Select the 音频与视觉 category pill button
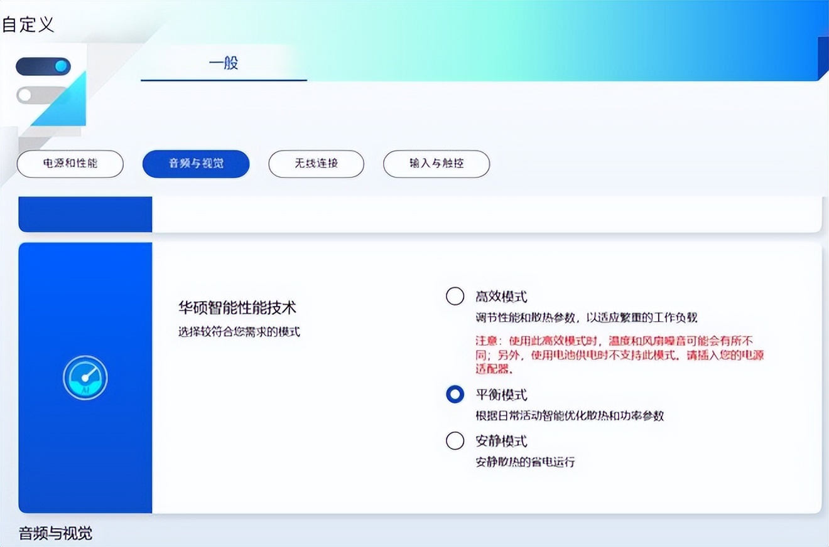The image size is (829, 547). [x=196, y=164]
